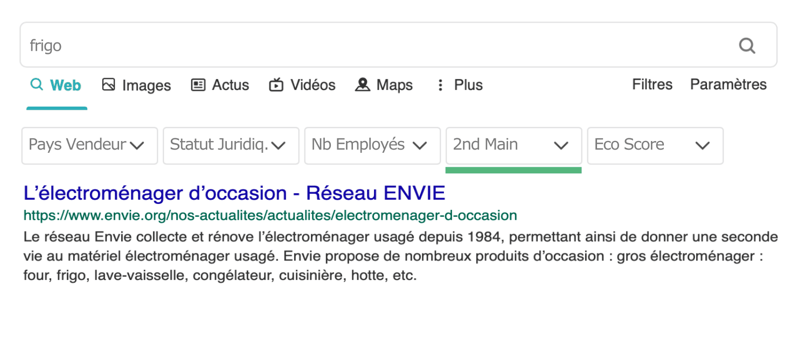Click the Vidéos TV icon
This screenshot has width=805, height=338.
[x=276, y=84]
